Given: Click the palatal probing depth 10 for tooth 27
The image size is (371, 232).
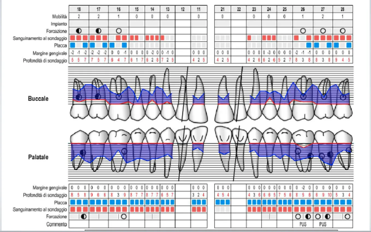Looking at the screenshot, I should tap(330, 195).
